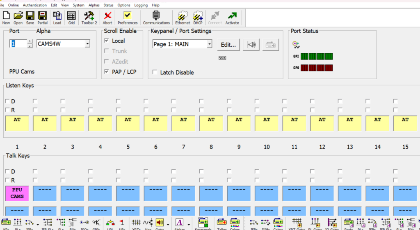Click the Save icon in toolbar
The image size is (420, 230).
pos(30,17)
